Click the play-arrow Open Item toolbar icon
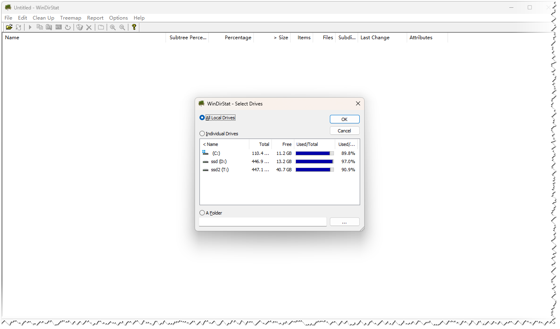The height and width of the screenshot is (329, 560). pos(30,27)
